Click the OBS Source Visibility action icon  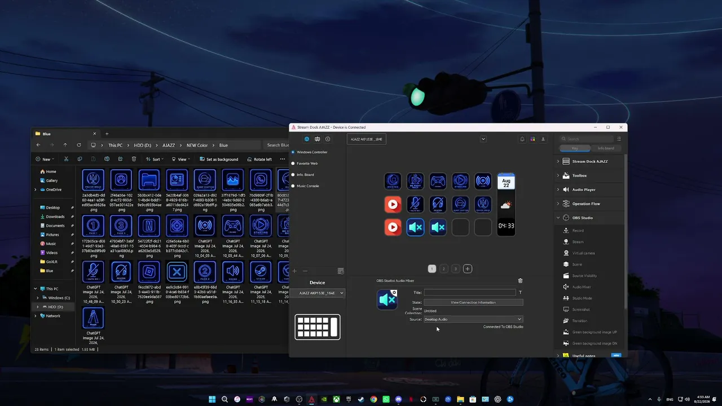point(566,276)
